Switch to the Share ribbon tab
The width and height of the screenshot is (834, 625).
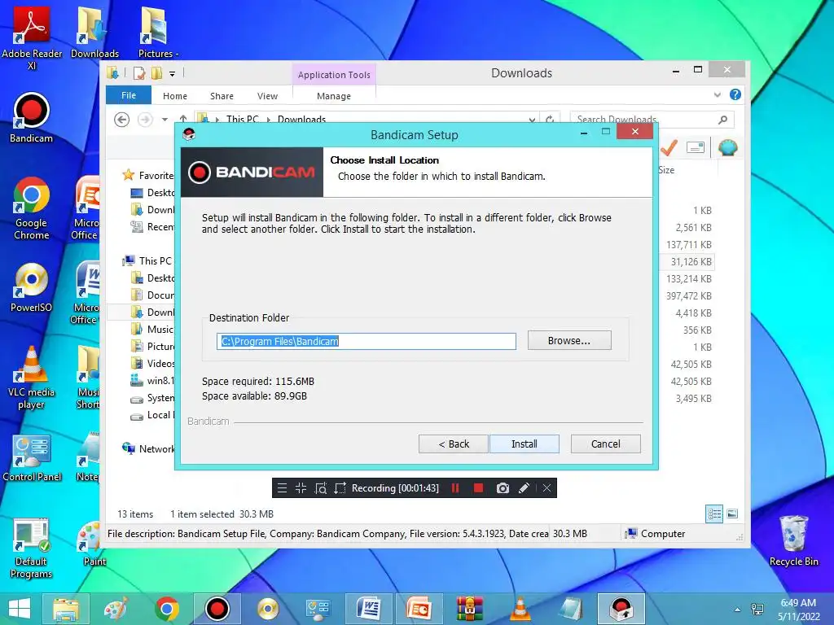pos(222,96)
